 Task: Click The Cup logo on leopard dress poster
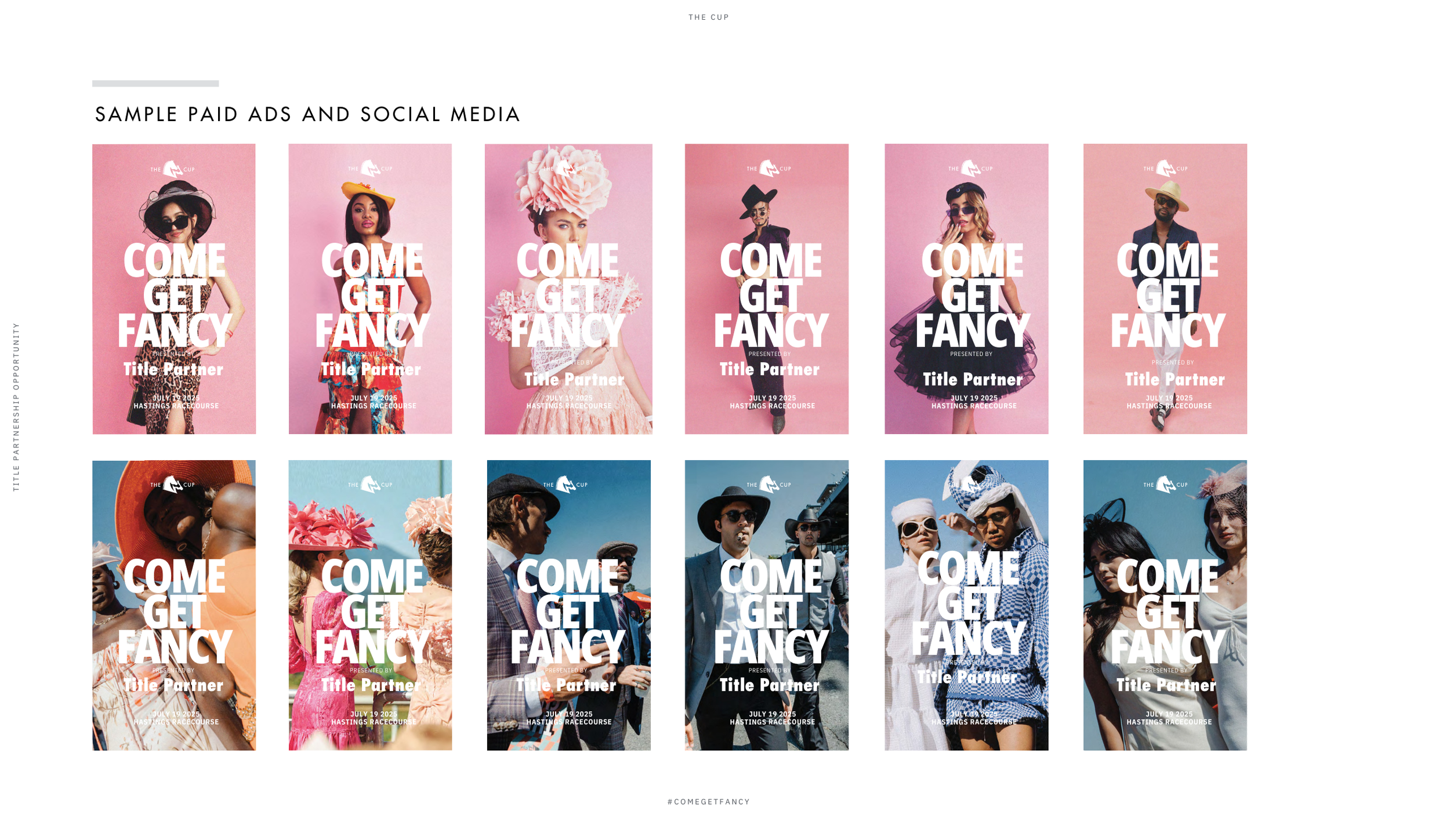pyautogui.click(x=173, y=169)
